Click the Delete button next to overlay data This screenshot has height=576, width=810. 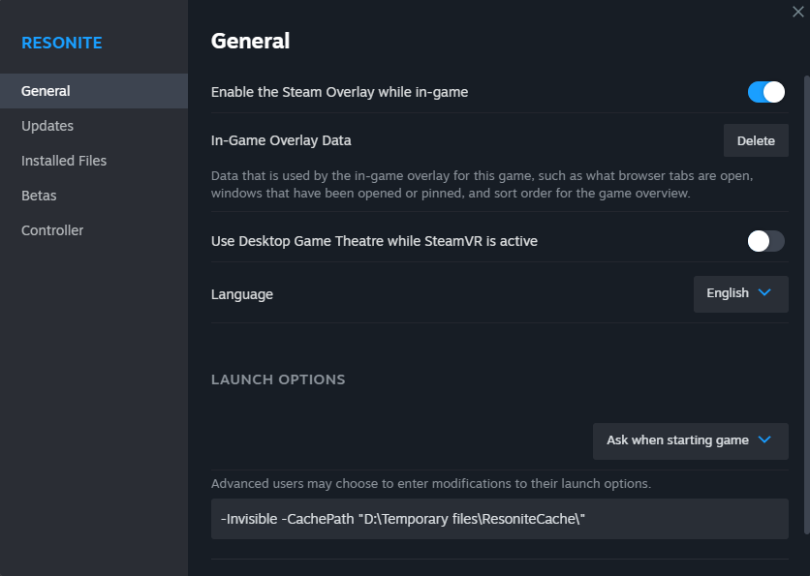coord(756,139)
